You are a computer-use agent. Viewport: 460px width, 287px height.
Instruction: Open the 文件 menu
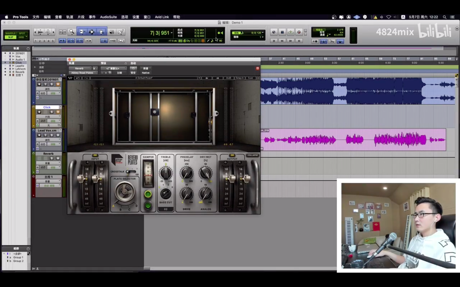(x=36, y=17)
